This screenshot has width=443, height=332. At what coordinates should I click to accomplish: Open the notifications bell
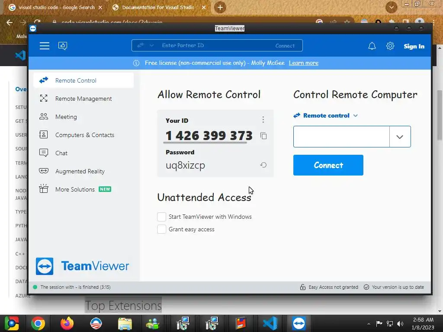(372, 46)
